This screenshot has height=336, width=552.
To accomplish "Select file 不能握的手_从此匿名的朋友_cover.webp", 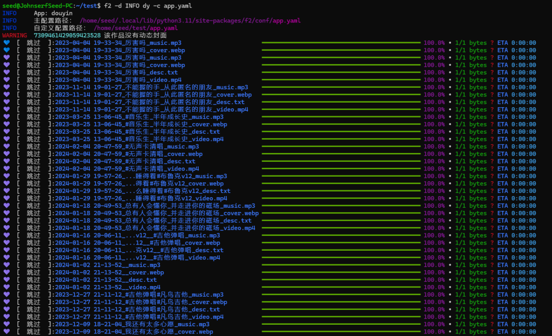I will [x=153, y=94].
